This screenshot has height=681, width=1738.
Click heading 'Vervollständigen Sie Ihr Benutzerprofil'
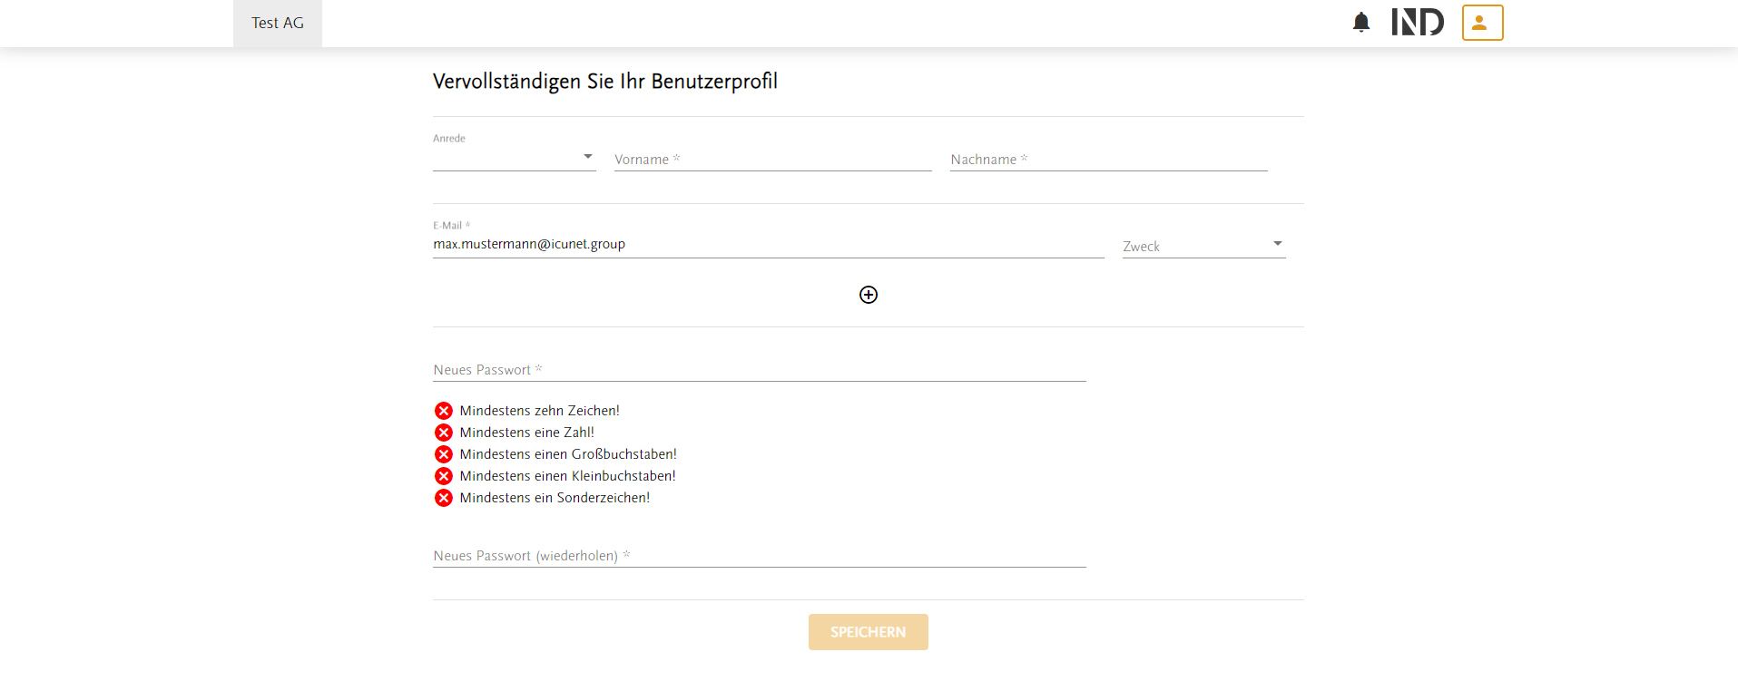coord(605,82)
